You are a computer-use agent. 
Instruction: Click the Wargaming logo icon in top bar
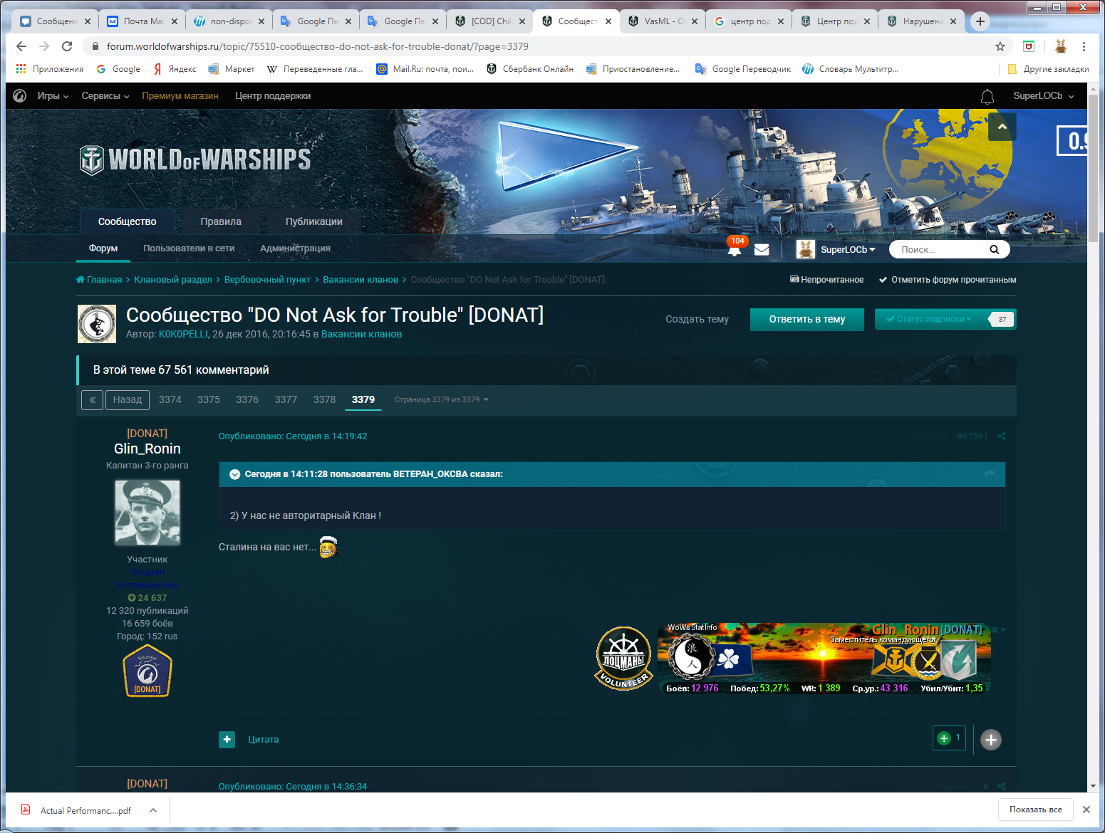20,95
